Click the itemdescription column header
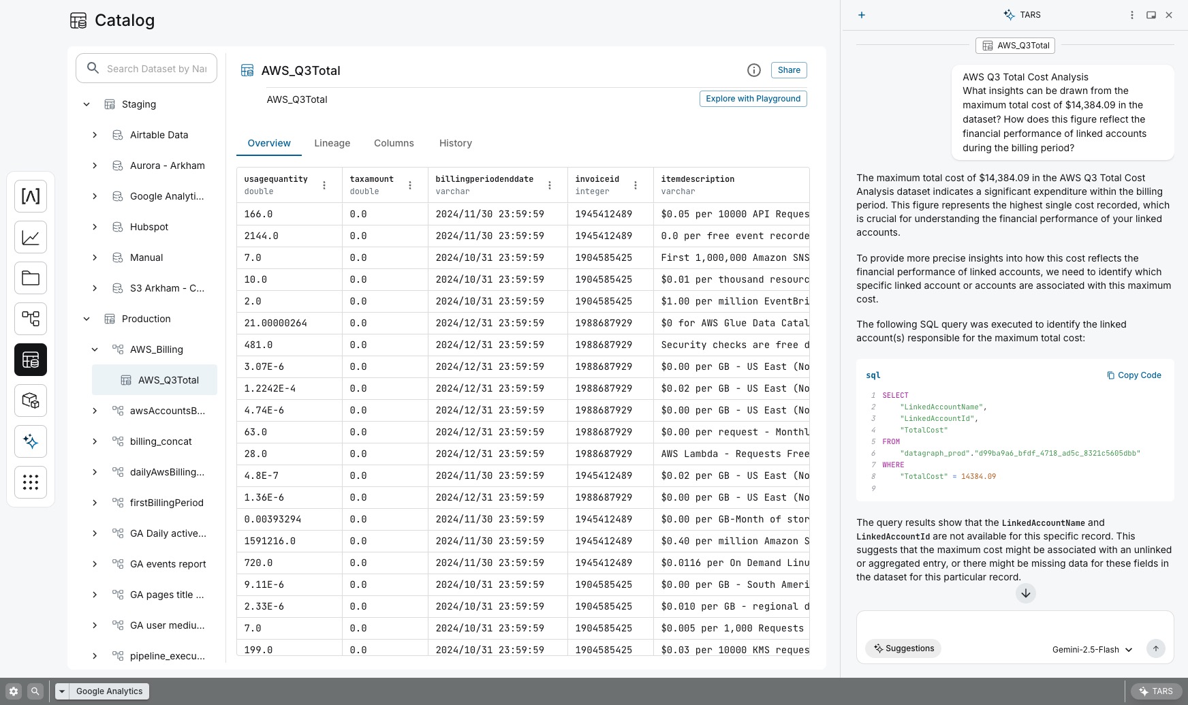 [x=731, y=185]
